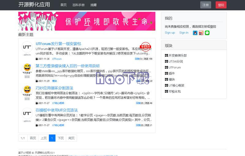This screenshot has height=156, width=245.
Task: Click the Sign up link
Action: [170, 33]
